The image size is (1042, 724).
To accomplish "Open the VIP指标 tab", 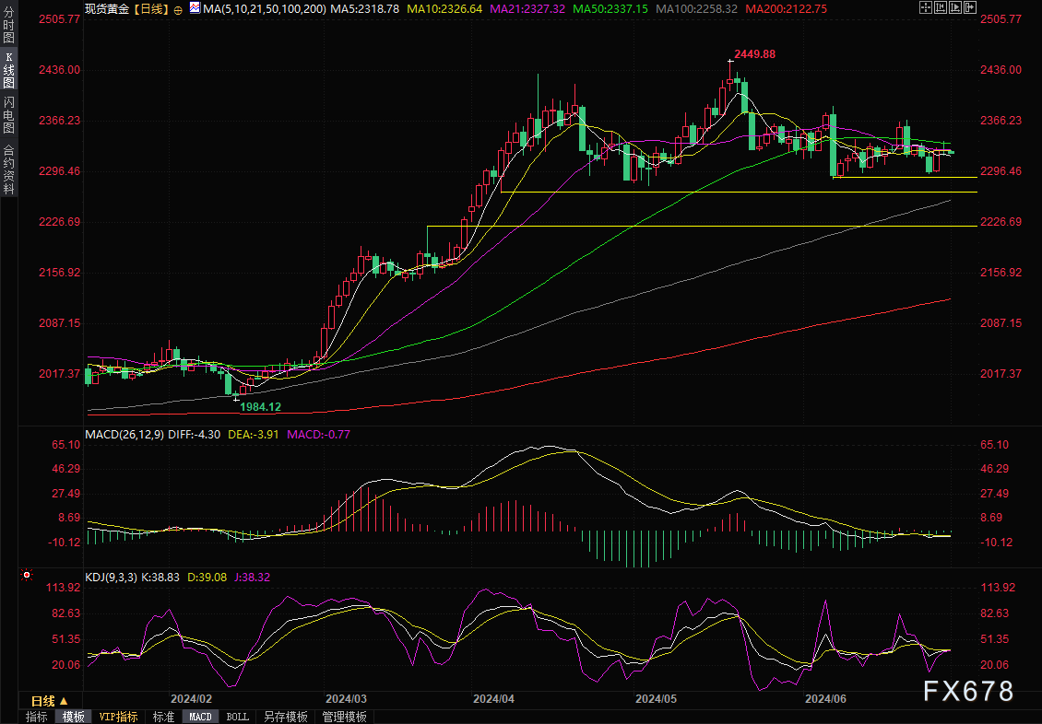I will [118, 717].
